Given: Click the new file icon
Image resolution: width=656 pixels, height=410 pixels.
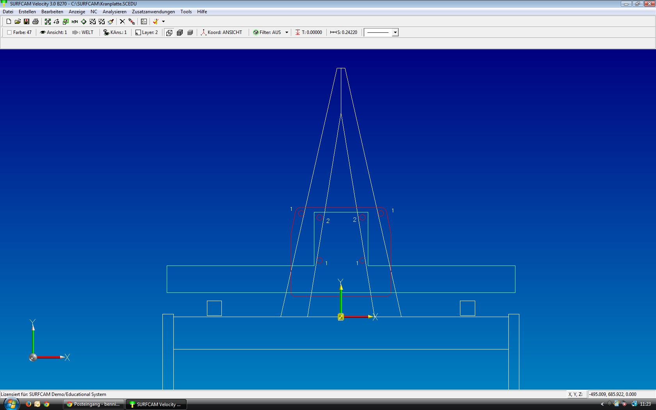Looking at the screenshot, I should click(9, 21).
